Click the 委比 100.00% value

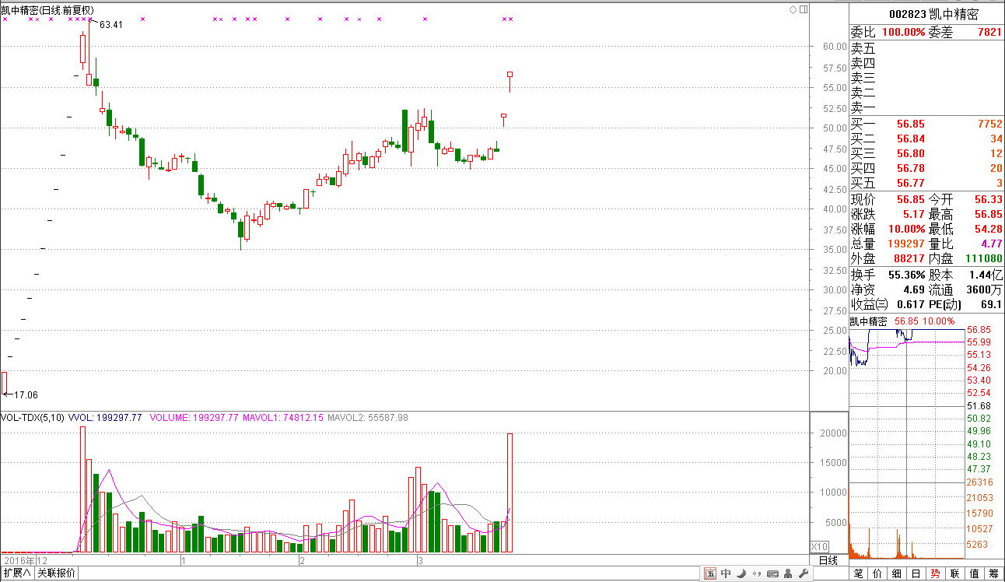coord(904,33)
